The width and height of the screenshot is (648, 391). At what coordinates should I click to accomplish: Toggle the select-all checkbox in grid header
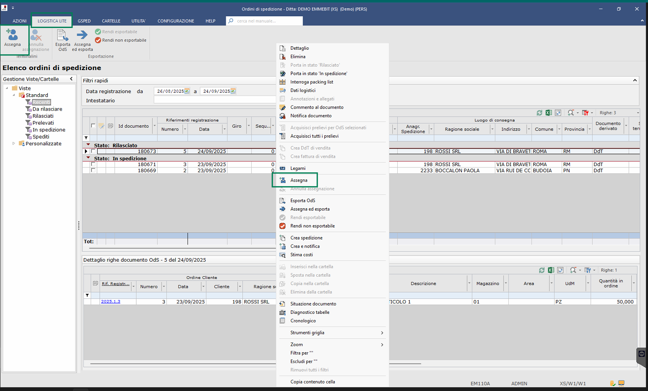(93, 126)
